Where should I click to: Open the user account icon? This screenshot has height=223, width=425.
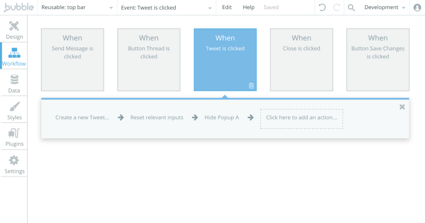click(417, 7)
